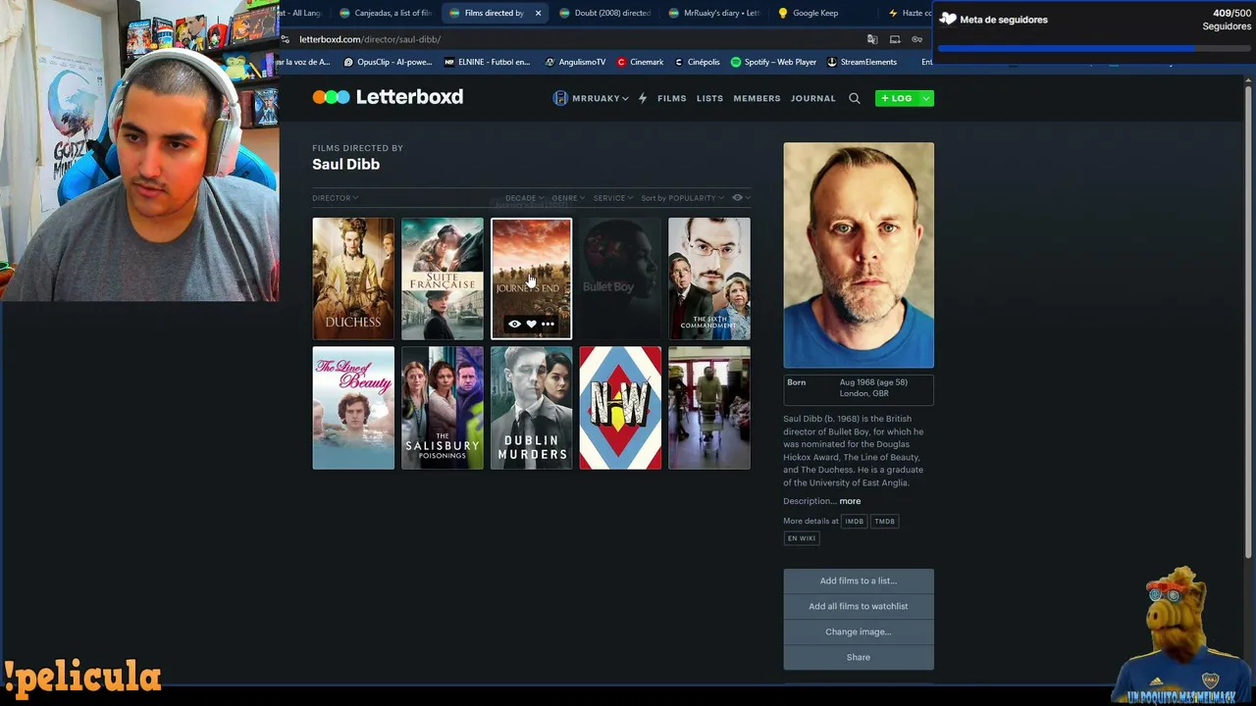1256x706 pixels.
Task: Expand the Service filter dropdown
Action: click(x=612, y=198)
